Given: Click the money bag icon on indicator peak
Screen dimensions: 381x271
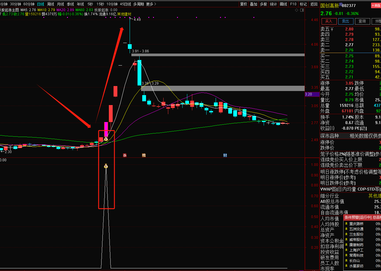Looking at the screenshot, I should [x=106, y=166].
